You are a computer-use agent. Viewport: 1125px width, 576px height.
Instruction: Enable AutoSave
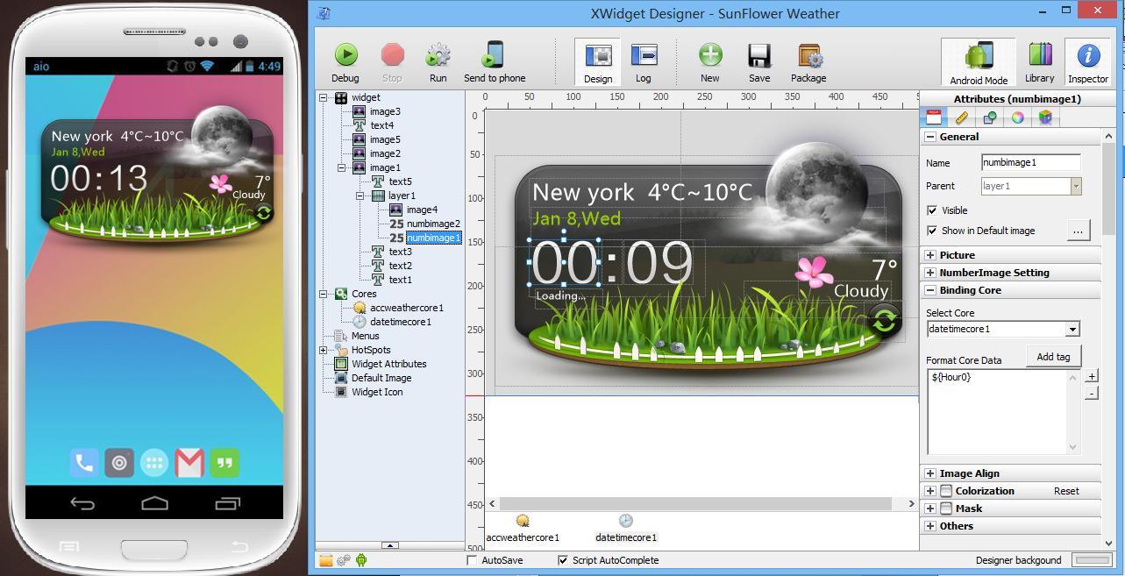click(x=473, y=560)
